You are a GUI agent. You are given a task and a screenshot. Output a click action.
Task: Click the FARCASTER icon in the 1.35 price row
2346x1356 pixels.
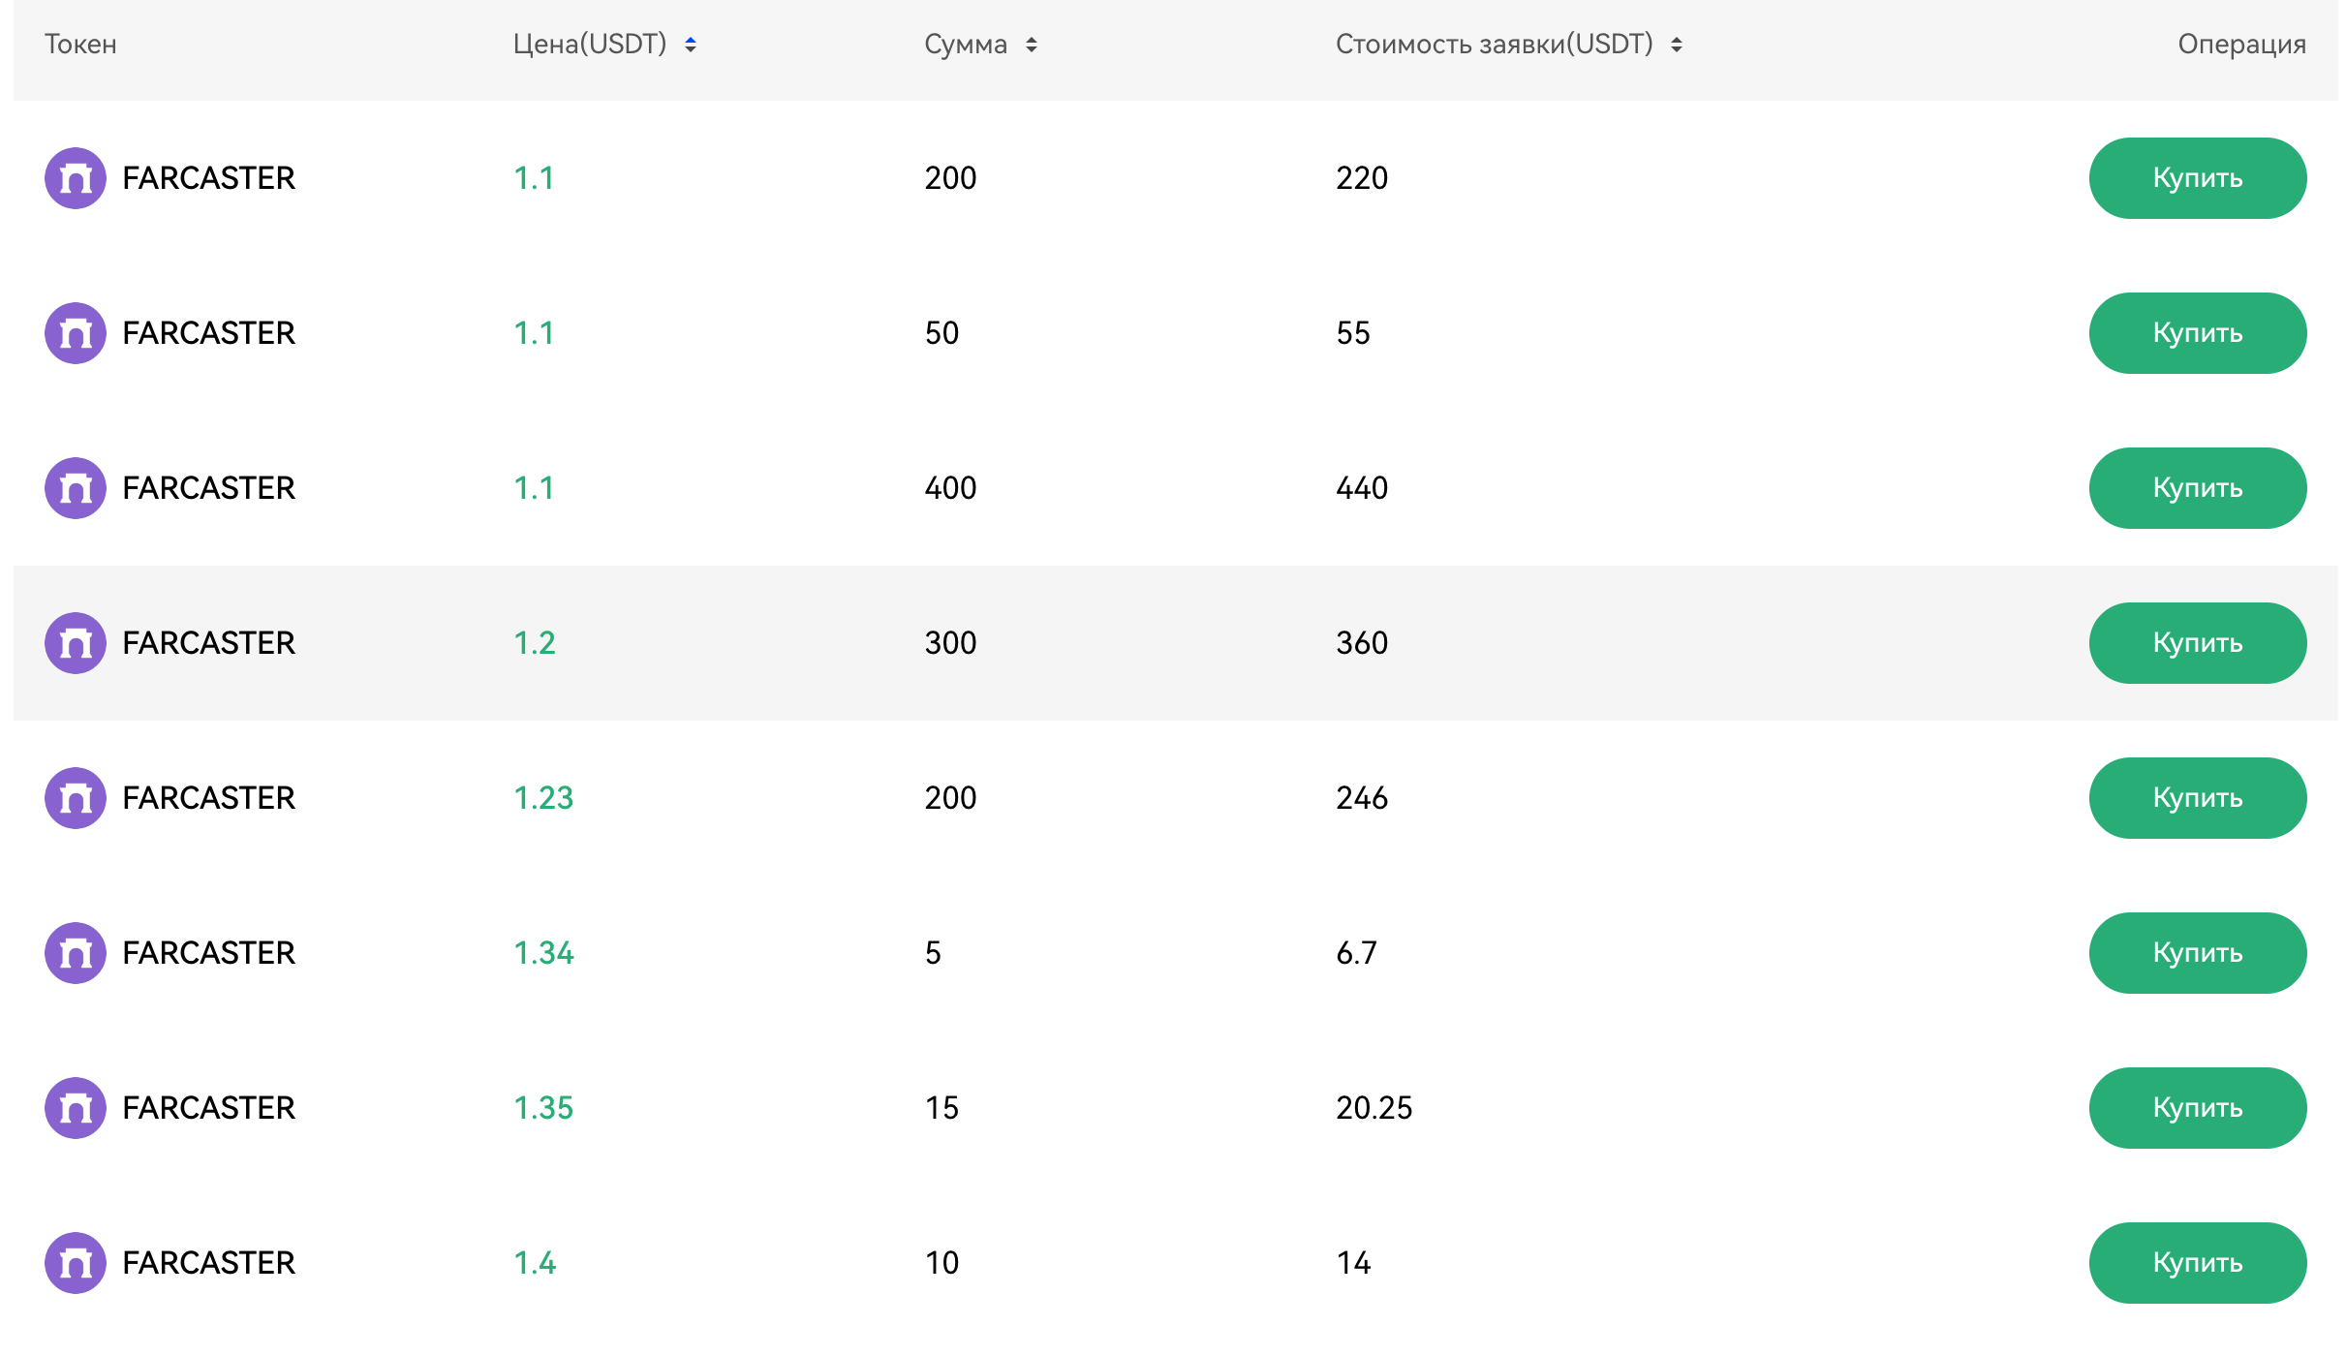(x=76, y=1108)
